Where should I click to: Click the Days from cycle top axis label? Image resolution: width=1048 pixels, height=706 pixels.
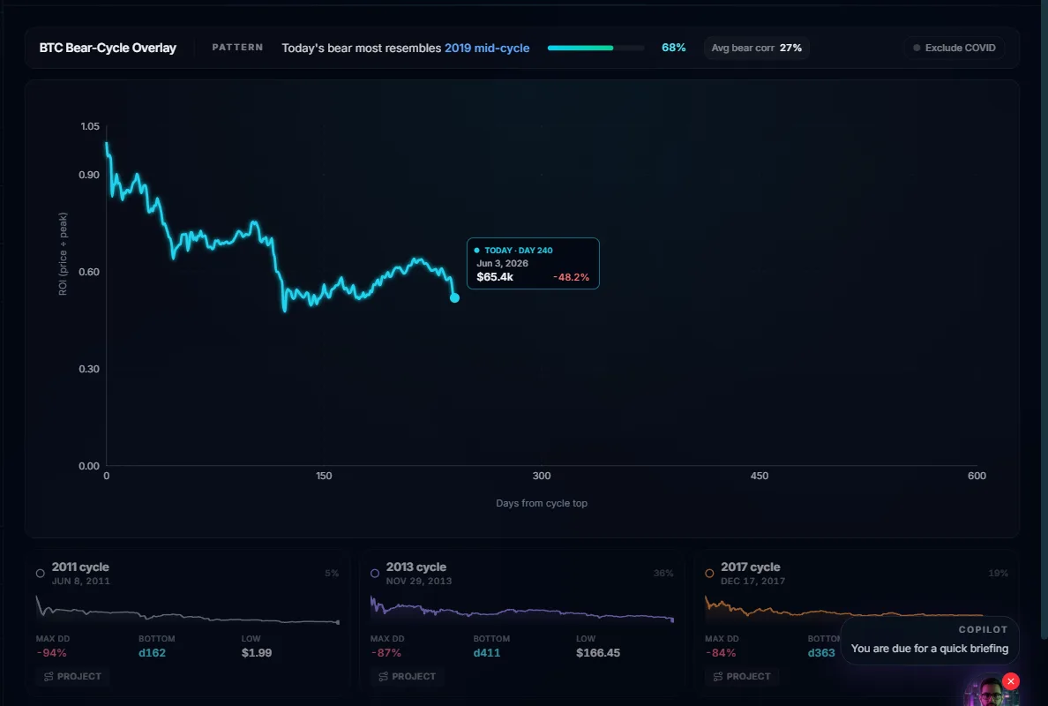(542, 503)
